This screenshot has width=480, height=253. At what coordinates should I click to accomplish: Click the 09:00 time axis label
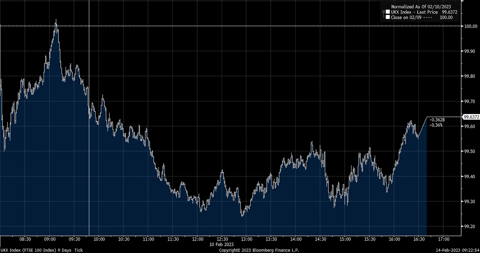click(x=50, y=239)
